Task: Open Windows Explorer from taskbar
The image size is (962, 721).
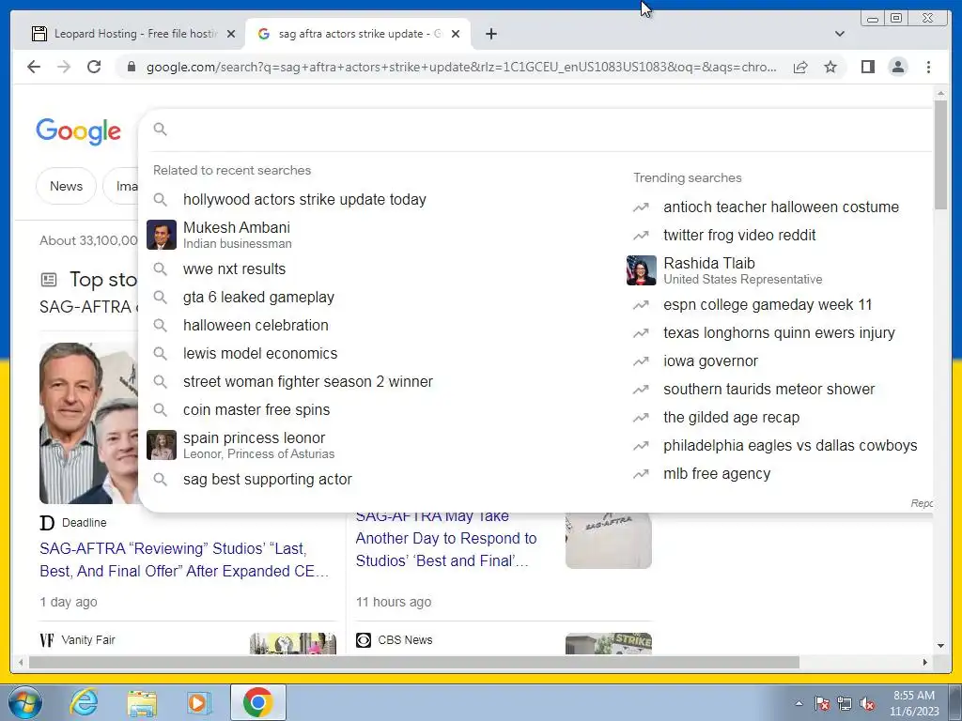Action: click(142, 702)
